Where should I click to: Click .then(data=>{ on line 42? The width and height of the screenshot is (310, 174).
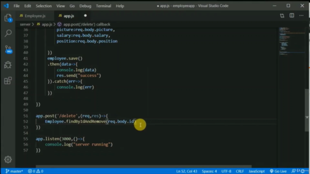click(x=62, y=64)
